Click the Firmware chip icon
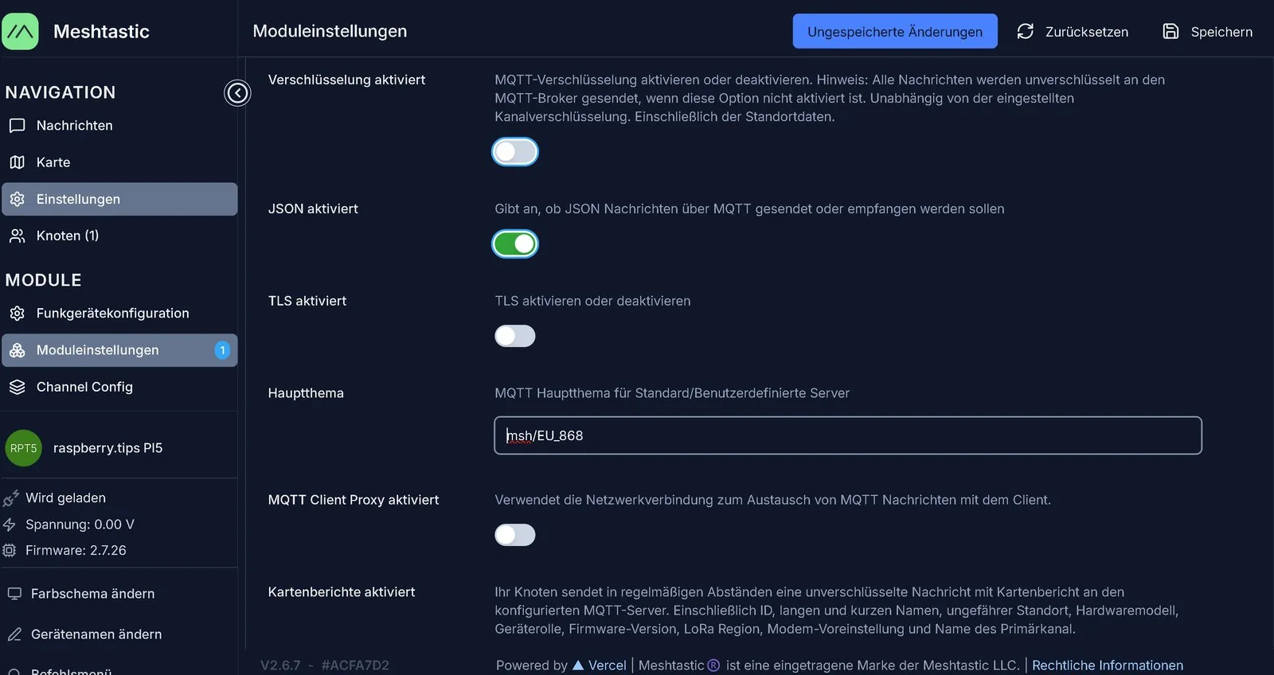 pos(9,550)
